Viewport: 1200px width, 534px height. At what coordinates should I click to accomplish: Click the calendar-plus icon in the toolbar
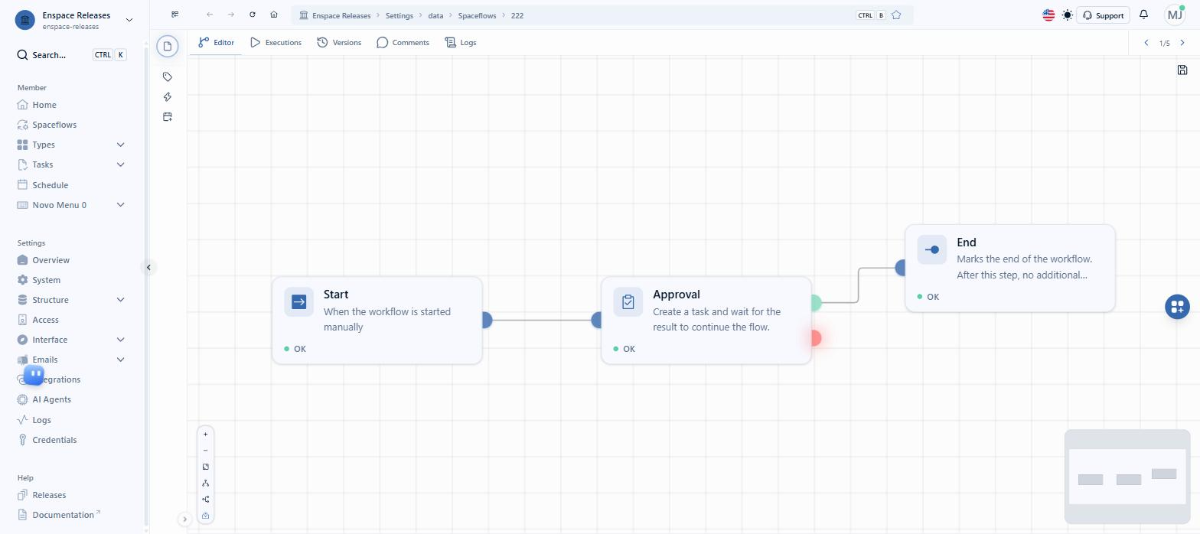pyautogui.click(x=168, y=116)
